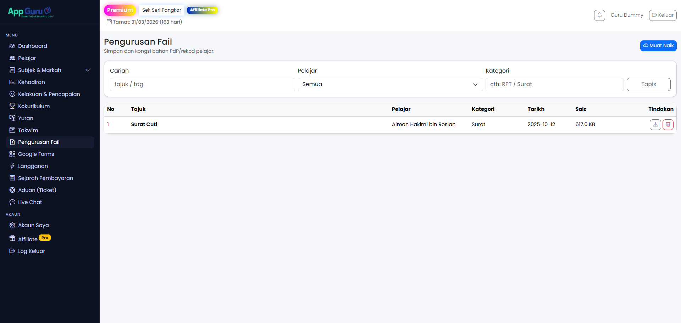The width and height of the screenshot is (681, 323).
Task: Open Live Chat from sidebar
Action: 30,202
